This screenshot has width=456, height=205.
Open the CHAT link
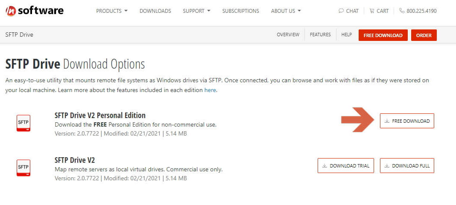[x=348, y=11]
